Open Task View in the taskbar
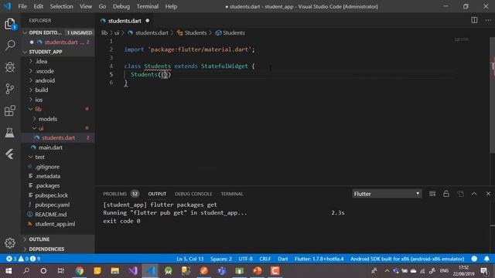 coord(60,271)
